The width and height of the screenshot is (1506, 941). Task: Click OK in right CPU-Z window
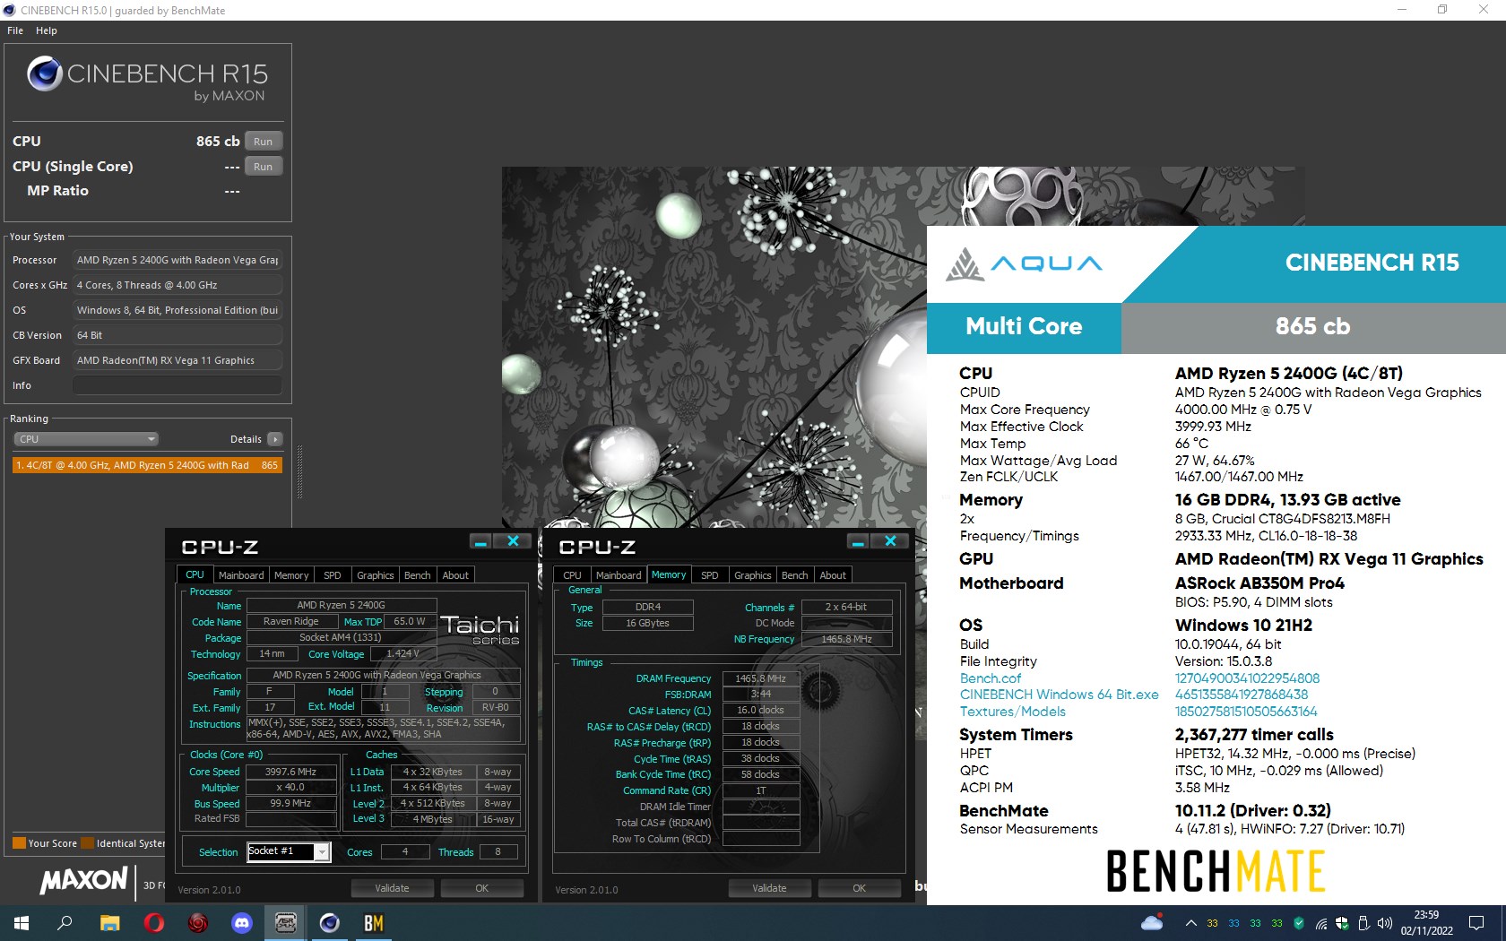coord(859,888)
